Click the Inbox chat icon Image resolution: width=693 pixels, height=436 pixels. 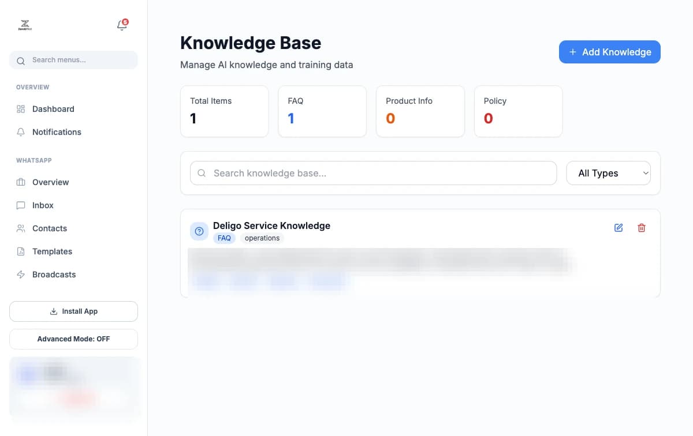click(x=21, y=205)
